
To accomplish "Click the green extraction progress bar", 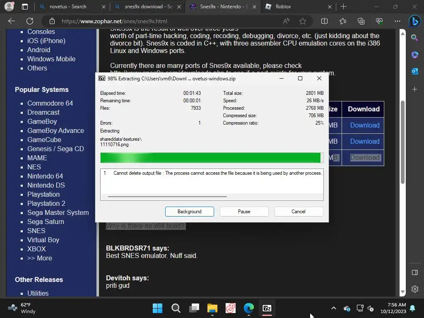I will pos(212,158).
